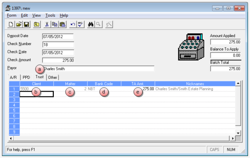250x158 pixels.
Task: Click the Check Number input field
Action: pos(58,45)
